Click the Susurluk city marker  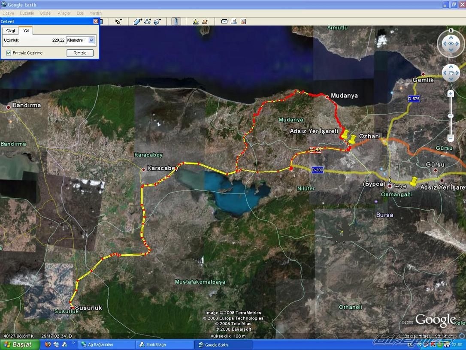[x=72, y=308]
